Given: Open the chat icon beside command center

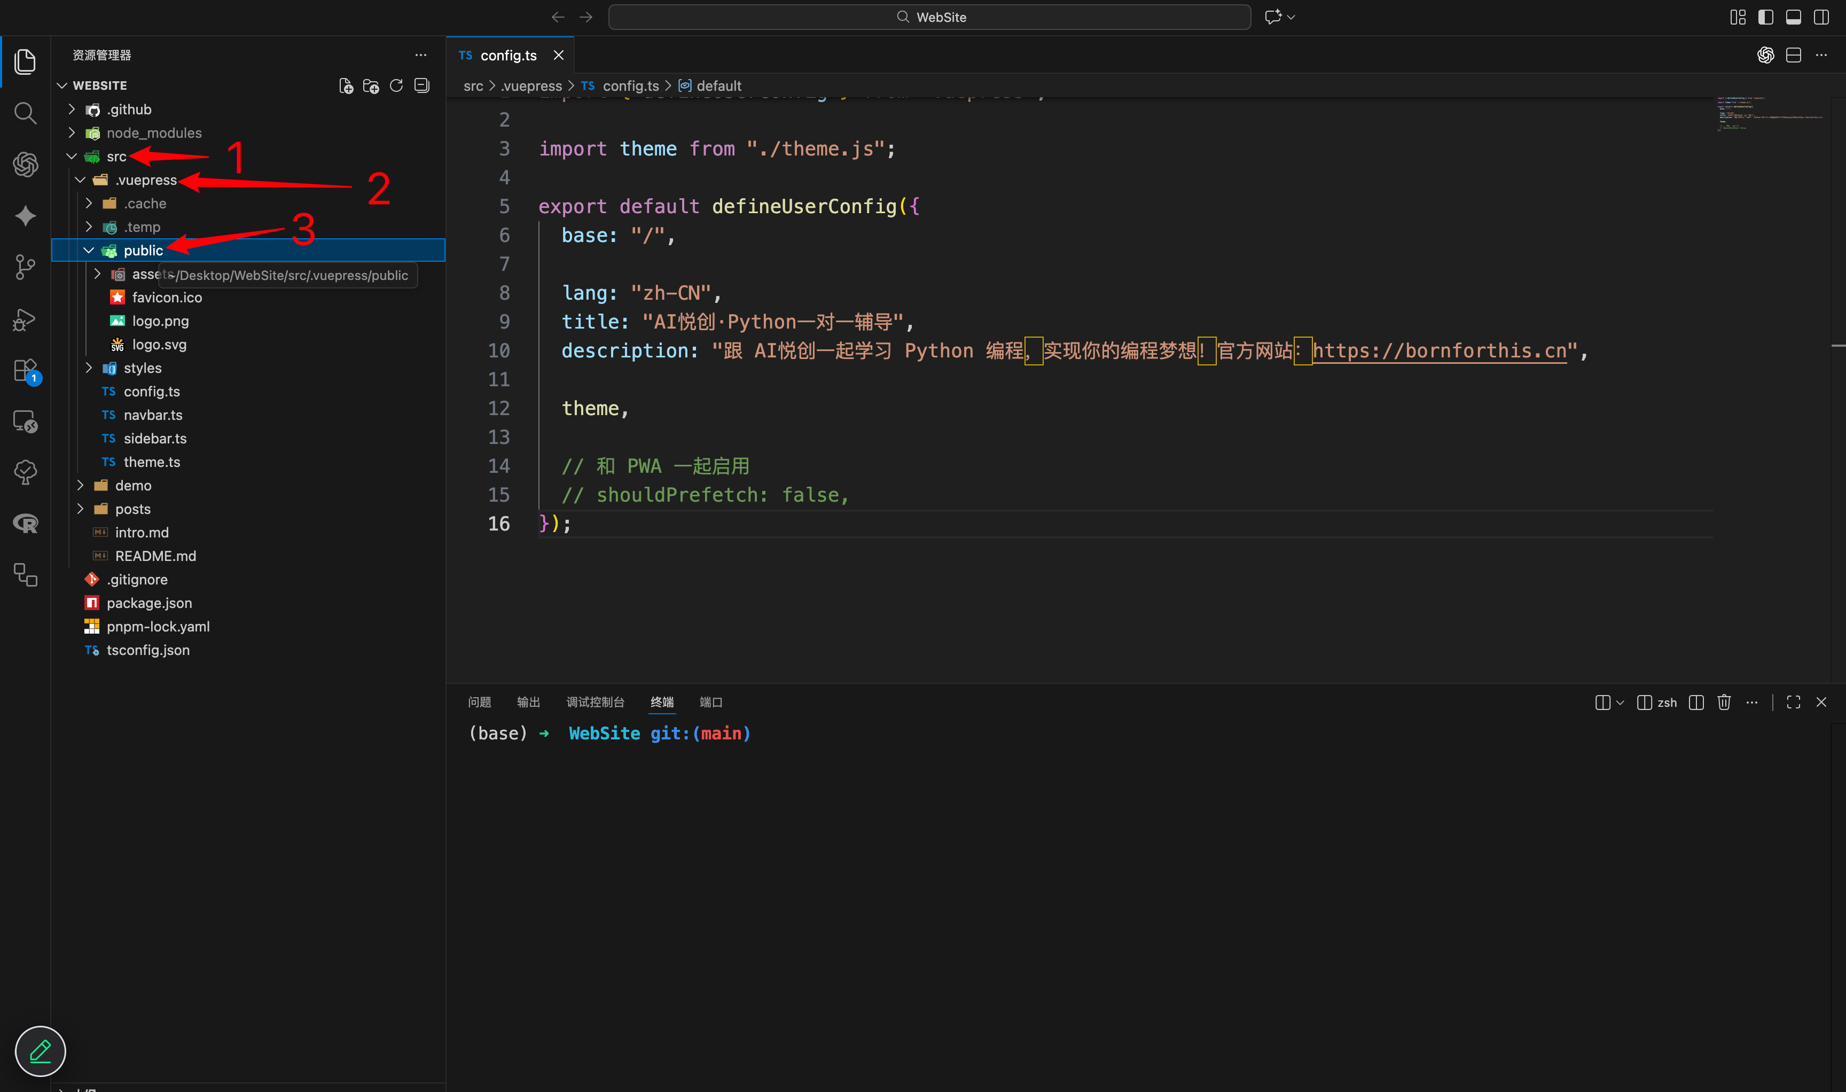Looking at the screenshot, I should 1273,17.
